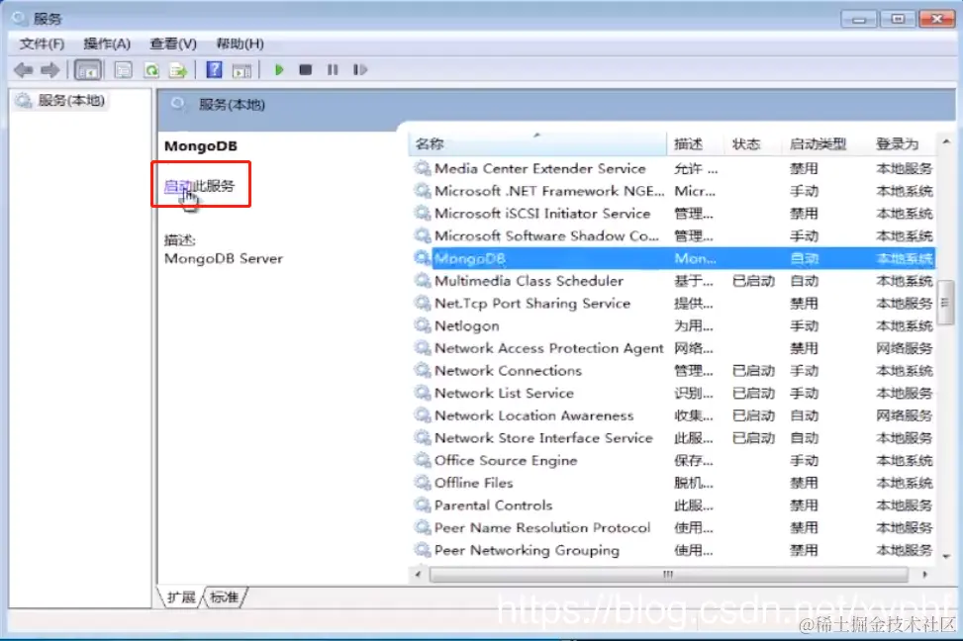Click the vertical scrollbar up arrow
963x641 pixels.
coord(946,142)
